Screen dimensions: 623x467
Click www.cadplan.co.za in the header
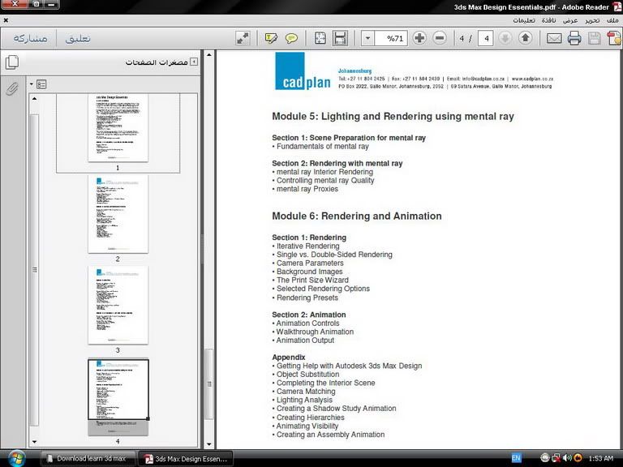tap(532, 79)
